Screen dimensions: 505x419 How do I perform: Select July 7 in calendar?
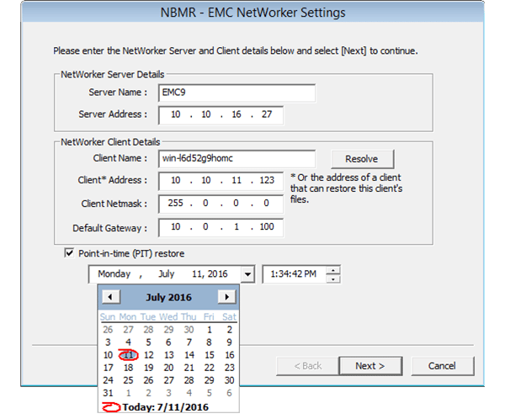click(189, 342)
